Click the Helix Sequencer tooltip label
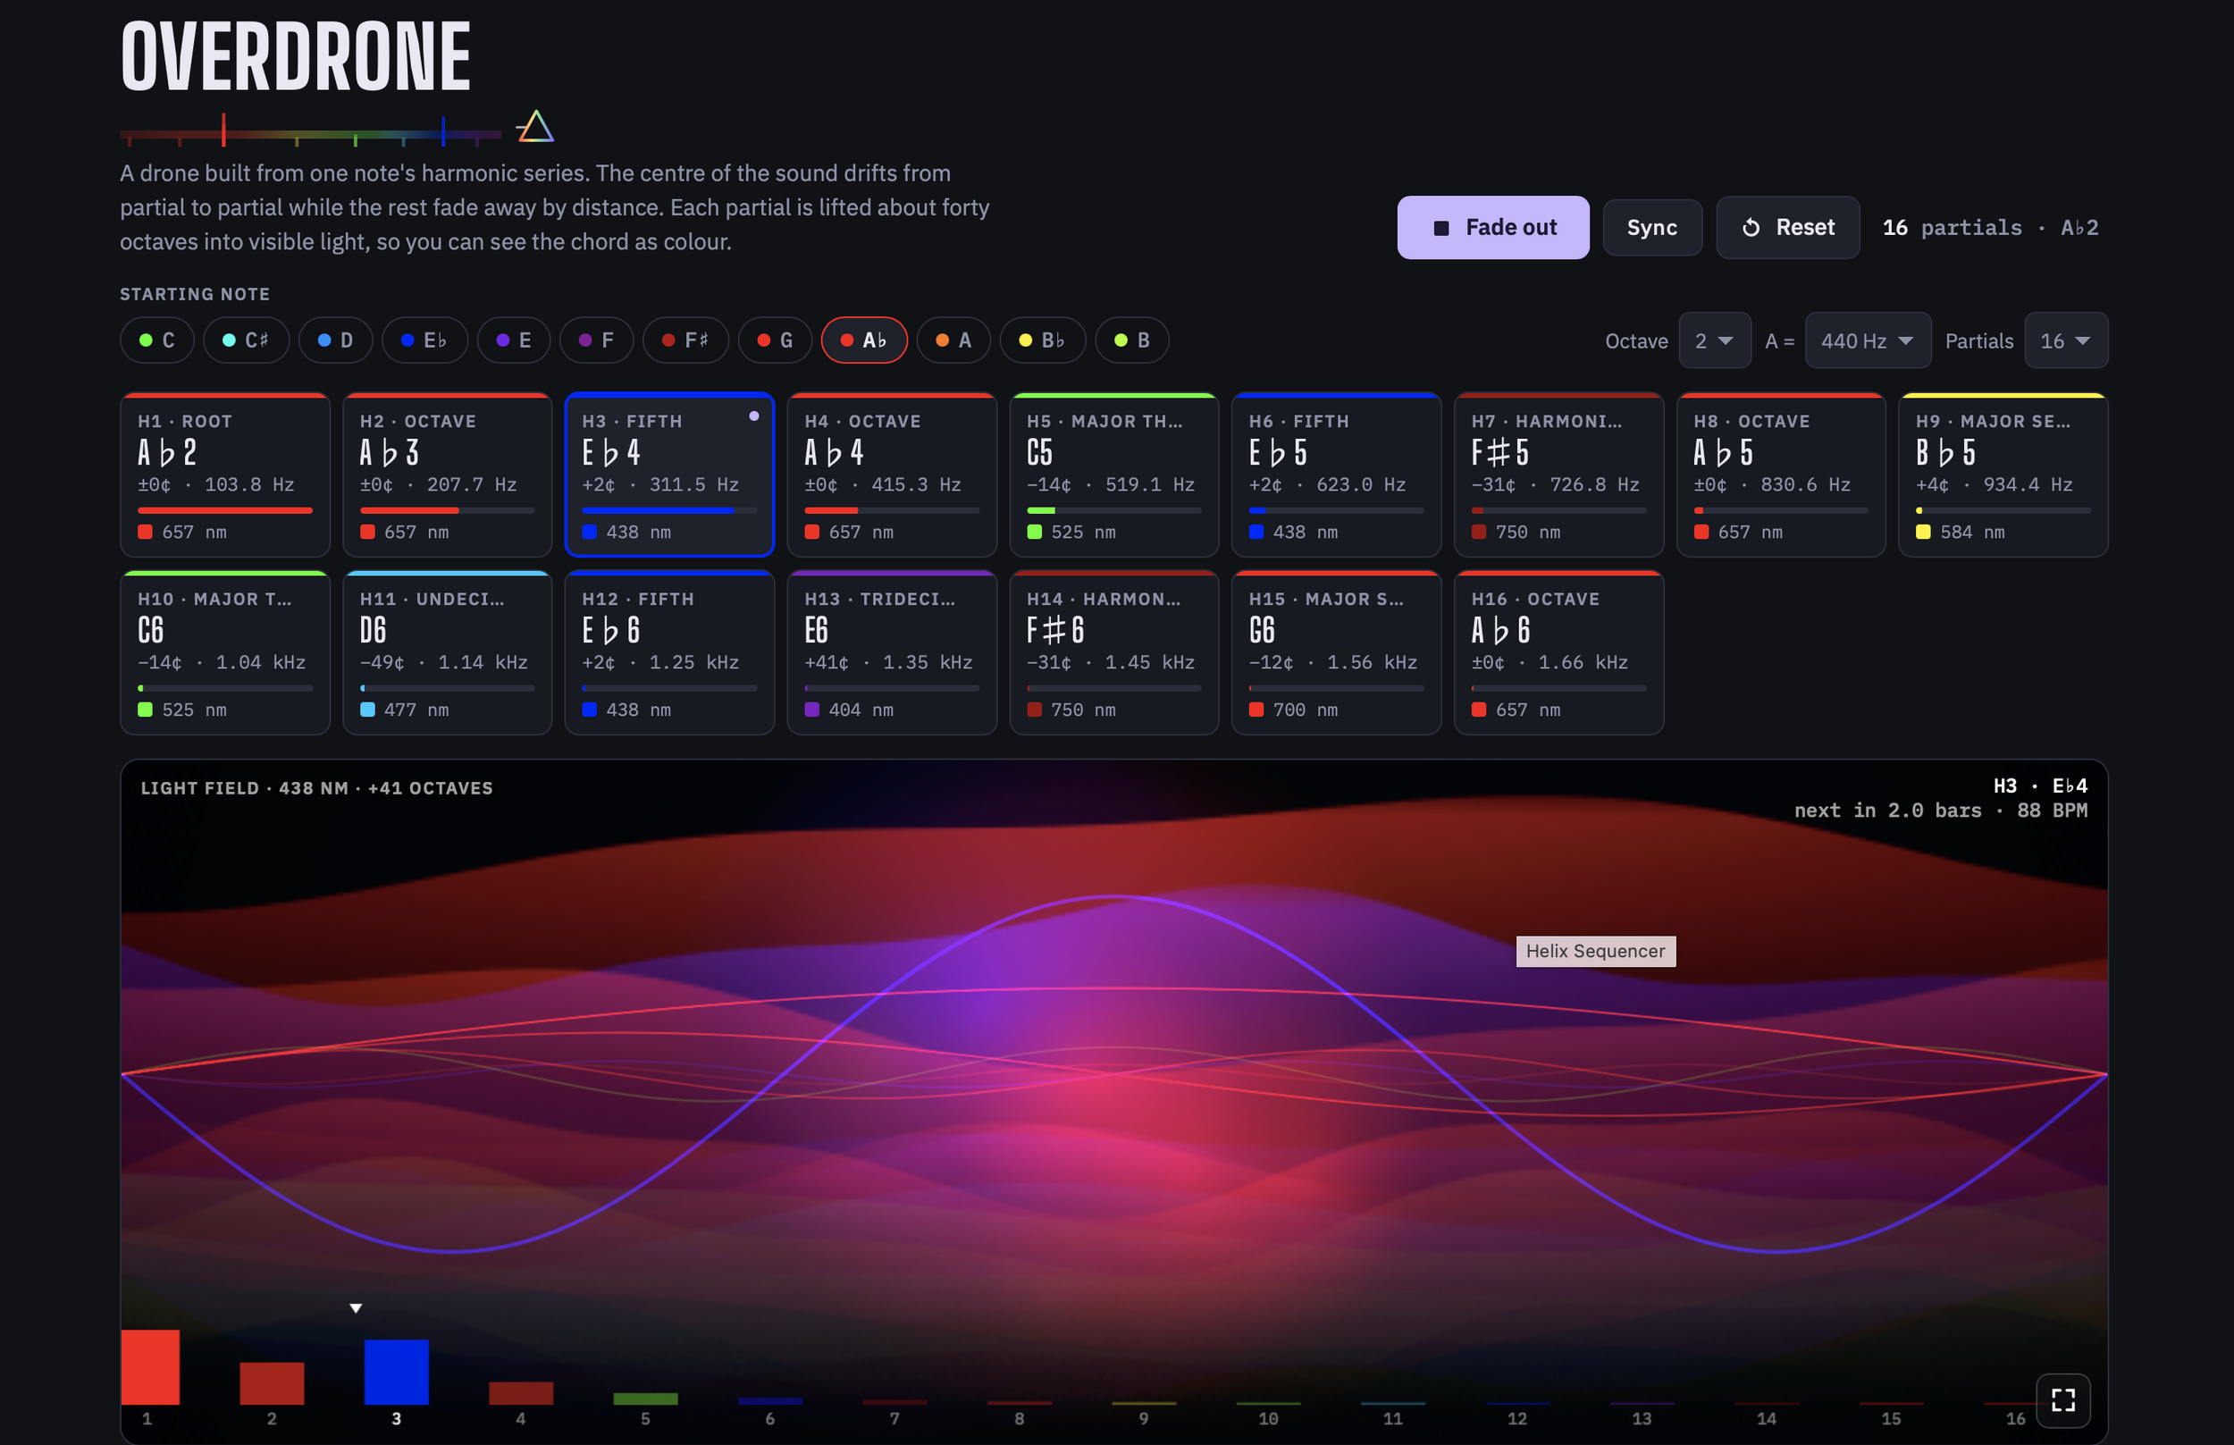The width and height of the screenshot is (2234, 1445). click(x=1595, y=951)
